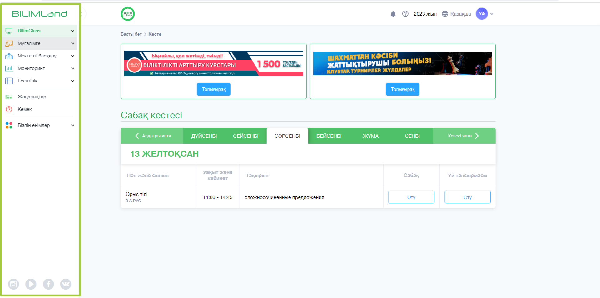
Task: Click Өту in the Үй тапсырмасы column
Action: click(x=468, y=197)
